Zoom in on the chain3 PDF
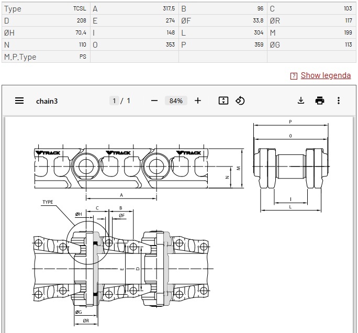The image size is (358, 333). pyautogui.click(x=197, y=101)
